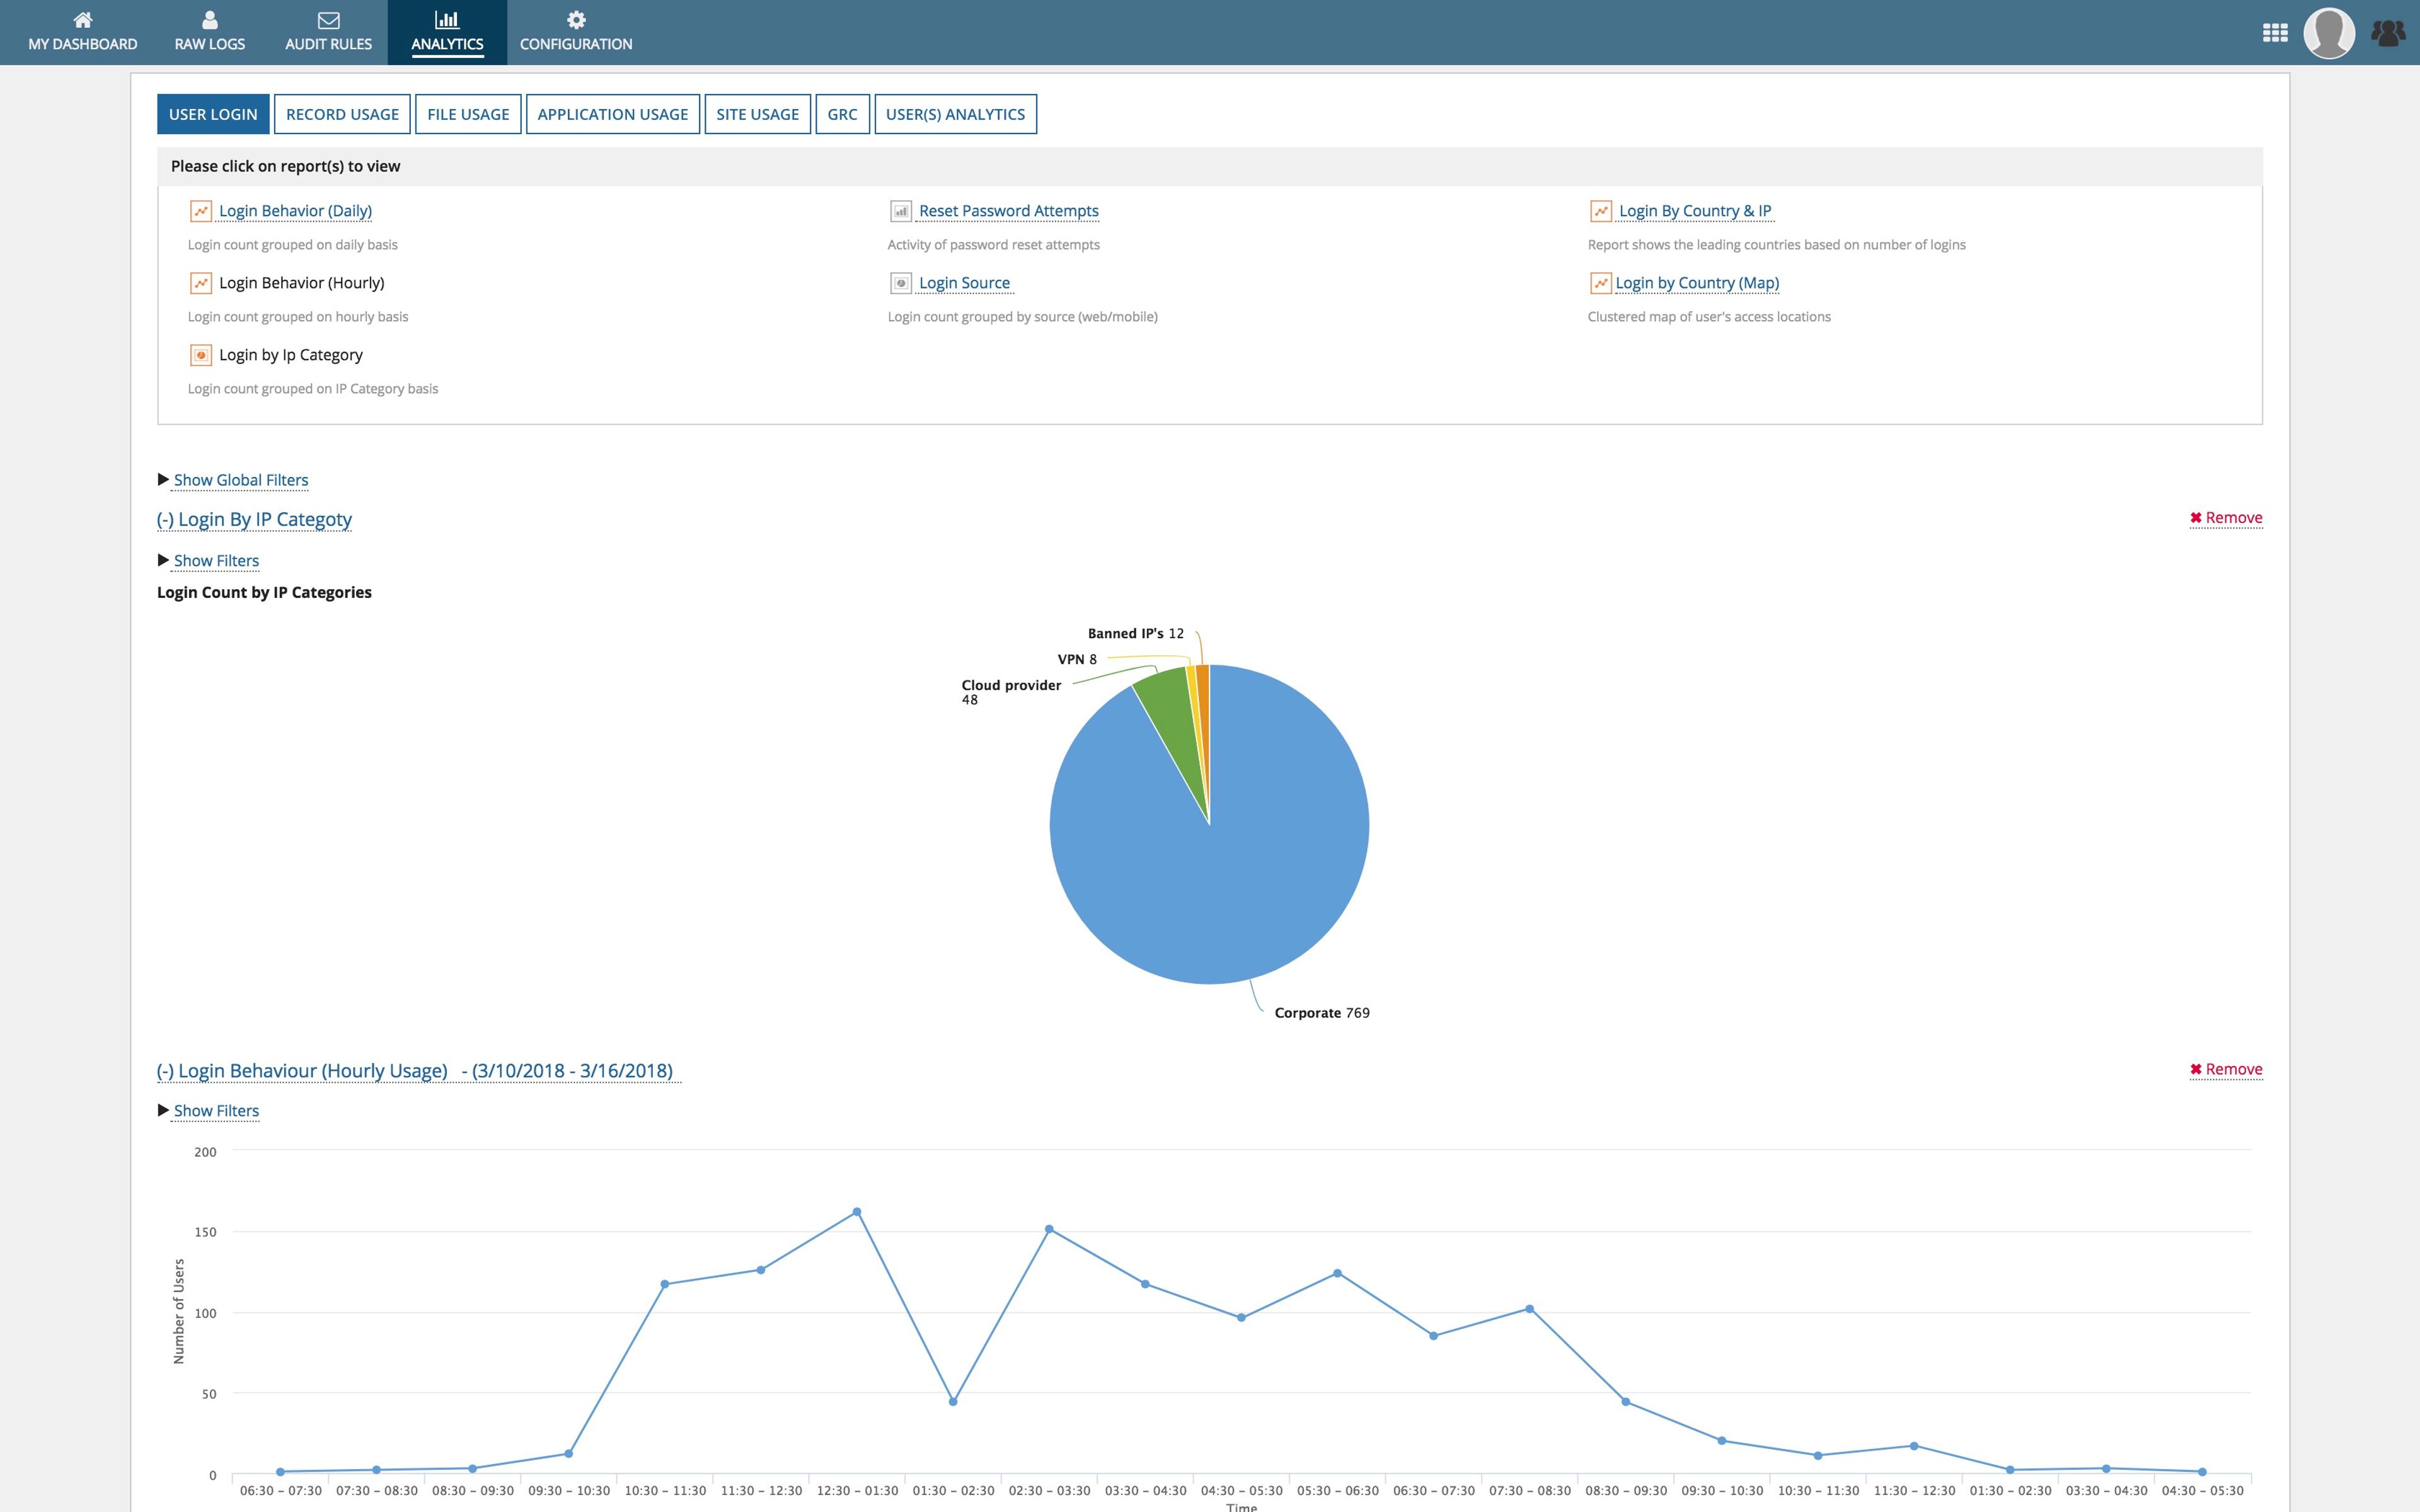Screen dimensions: 2420x1512
Task: Click the 01:30 – 02:30 dip data point
Action: tap(953, 1402)
